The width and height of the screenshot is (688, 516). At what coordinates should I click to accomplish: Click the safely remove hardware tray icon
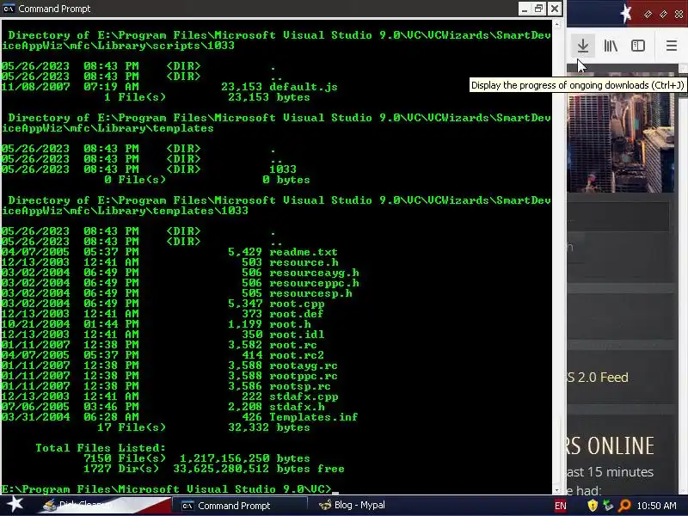608,506
